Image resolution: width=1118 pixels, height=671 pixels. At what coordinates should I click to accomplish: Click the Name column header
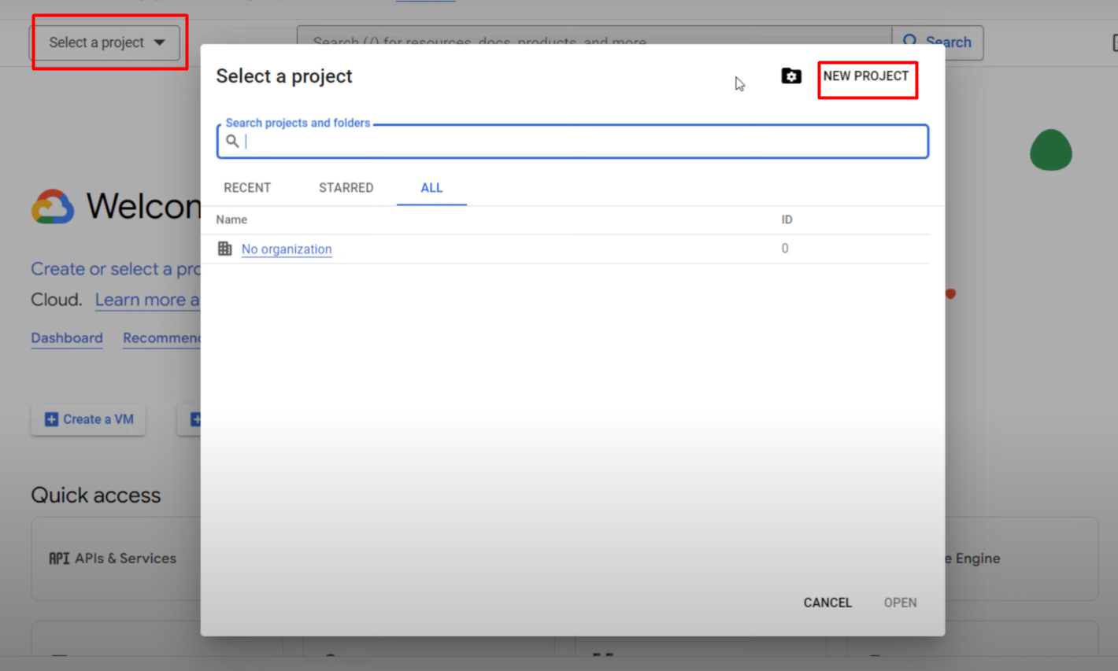231,220
